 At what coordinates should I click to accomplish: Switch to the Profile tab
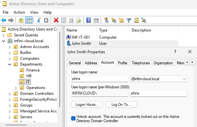tap(123, 63)
